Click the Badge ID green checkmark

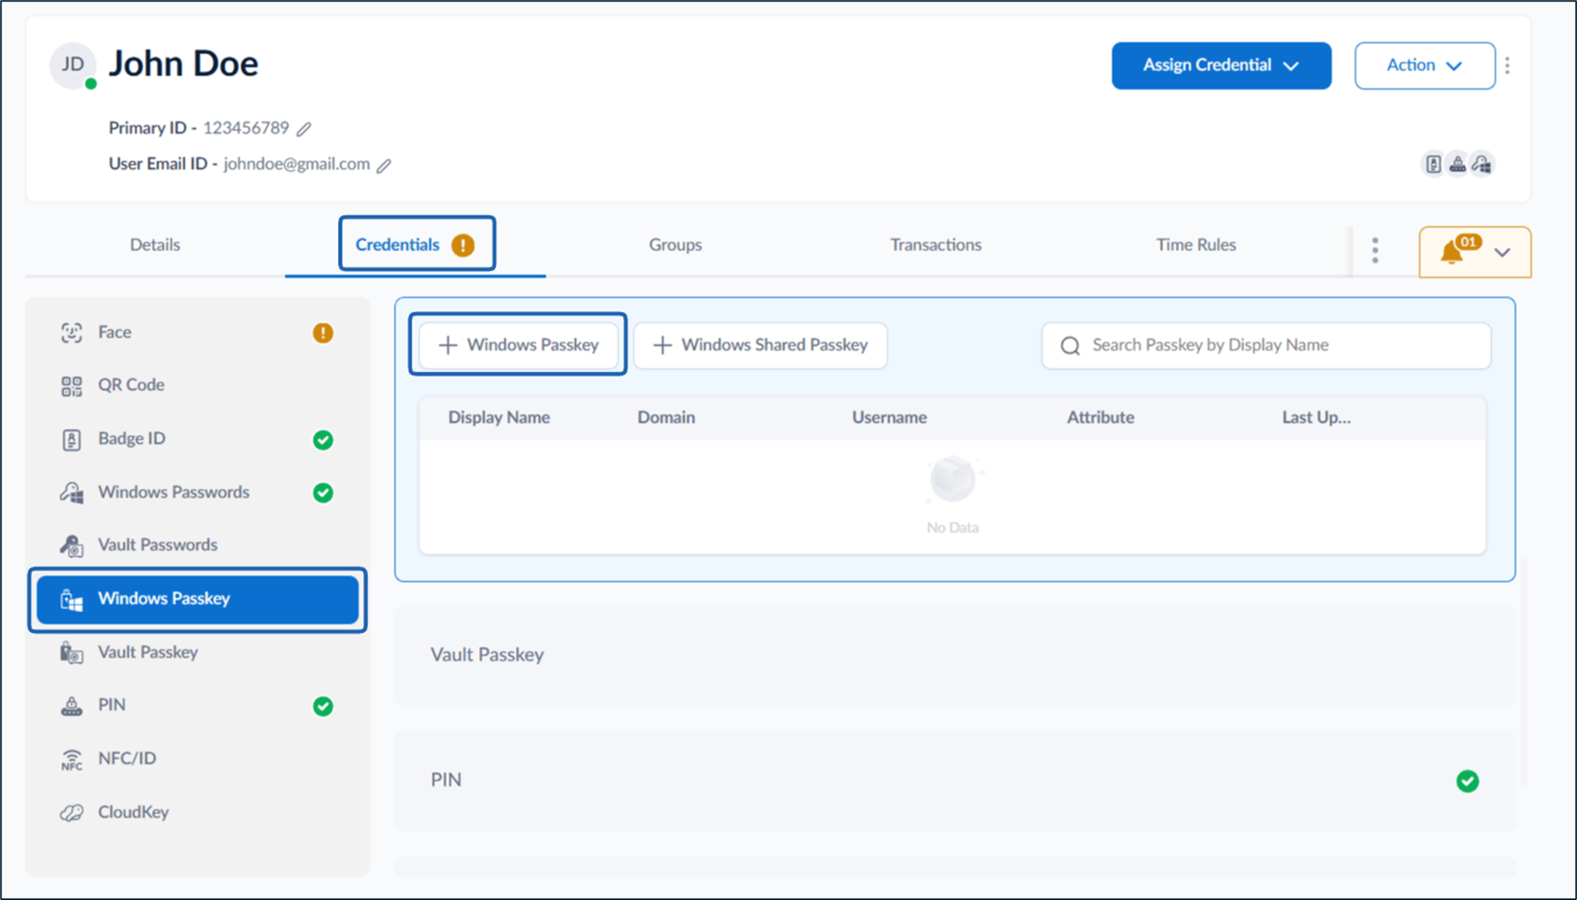tap(323, 439)
